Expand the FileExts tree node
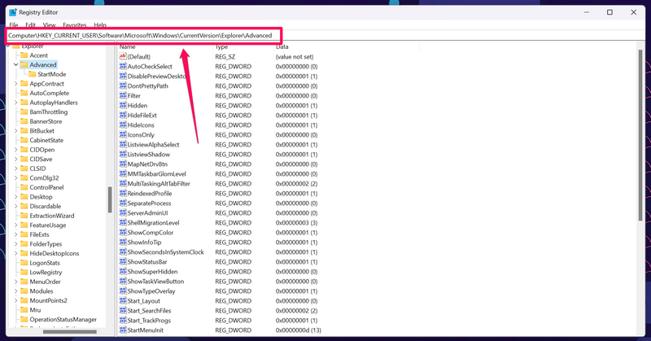 [15, 234]
